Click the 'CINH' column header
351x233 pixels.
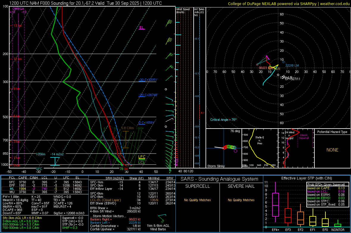[x=34, y=178]
